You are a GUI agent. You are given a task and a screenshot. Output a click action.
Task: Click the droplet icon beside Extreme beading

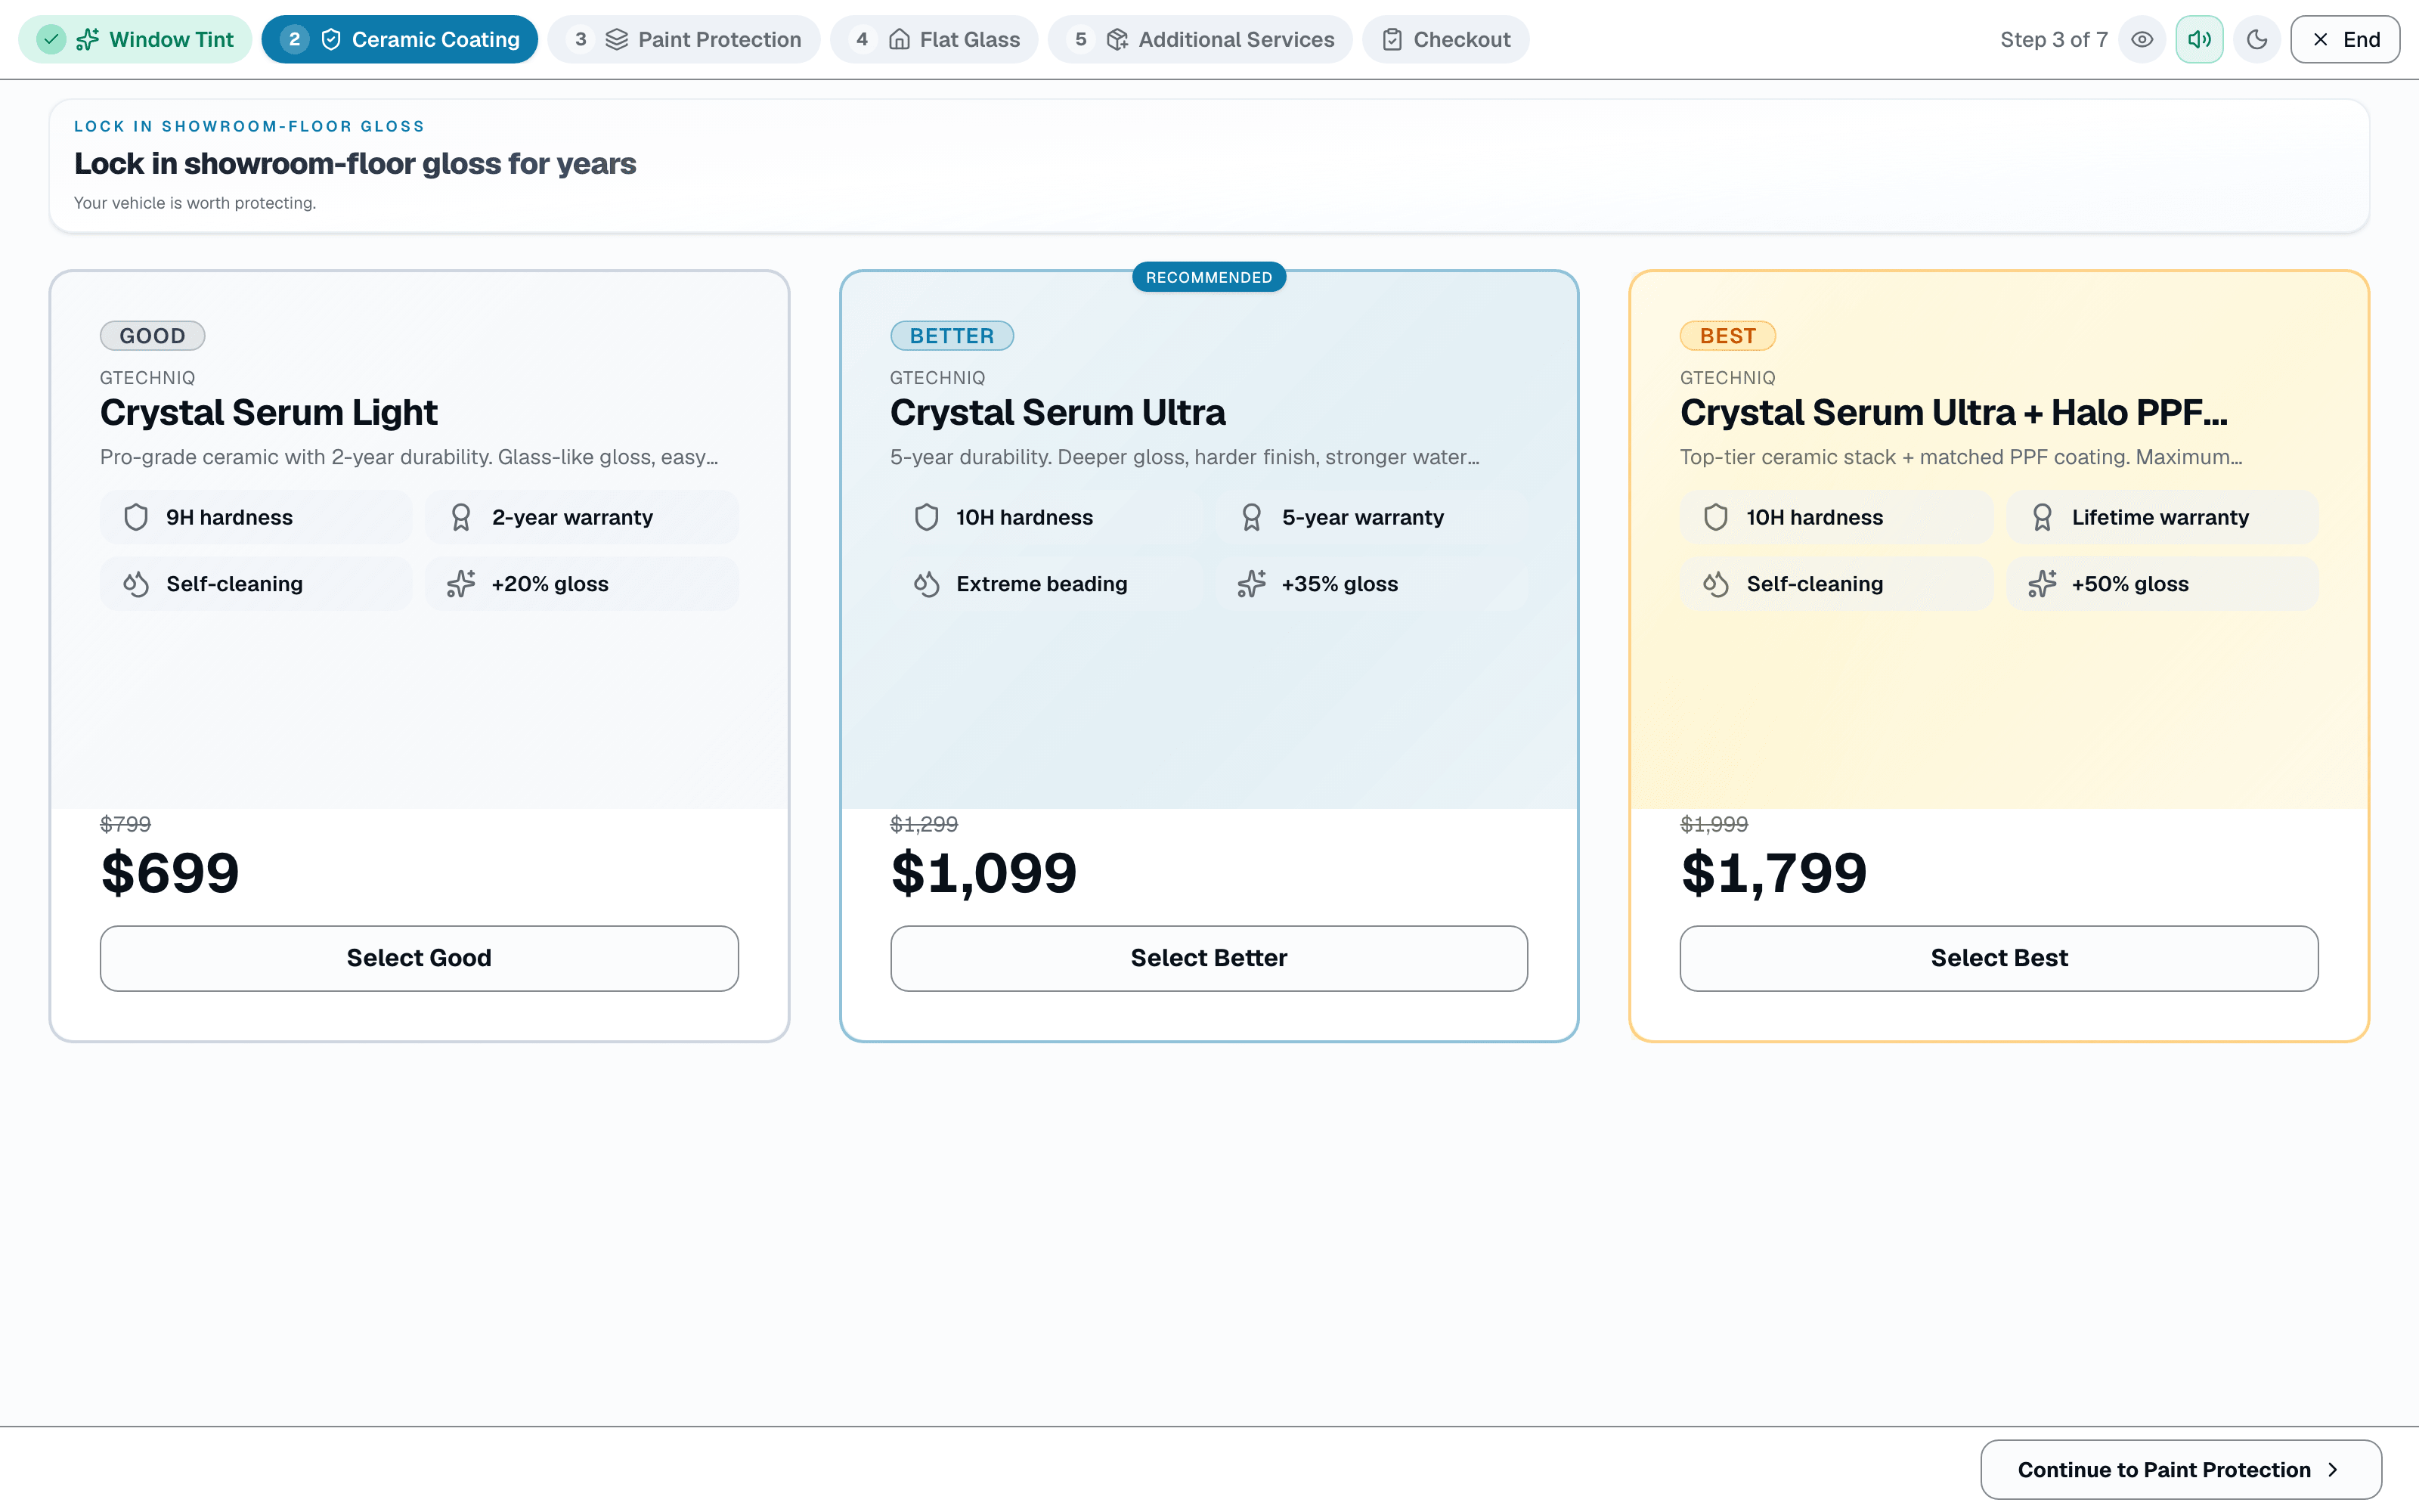(927, 584)
